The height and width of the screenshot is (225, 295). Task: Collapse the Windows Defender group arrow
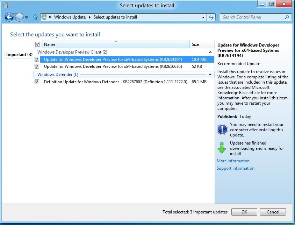click(210, 75)
